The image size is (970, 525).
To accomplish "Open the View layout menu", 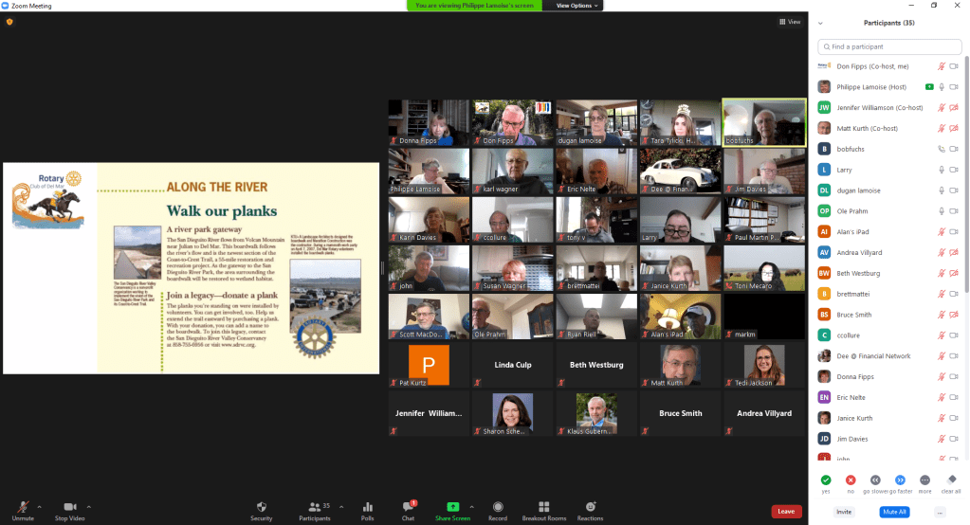I will pyautogui.click(x=789, y=22).
